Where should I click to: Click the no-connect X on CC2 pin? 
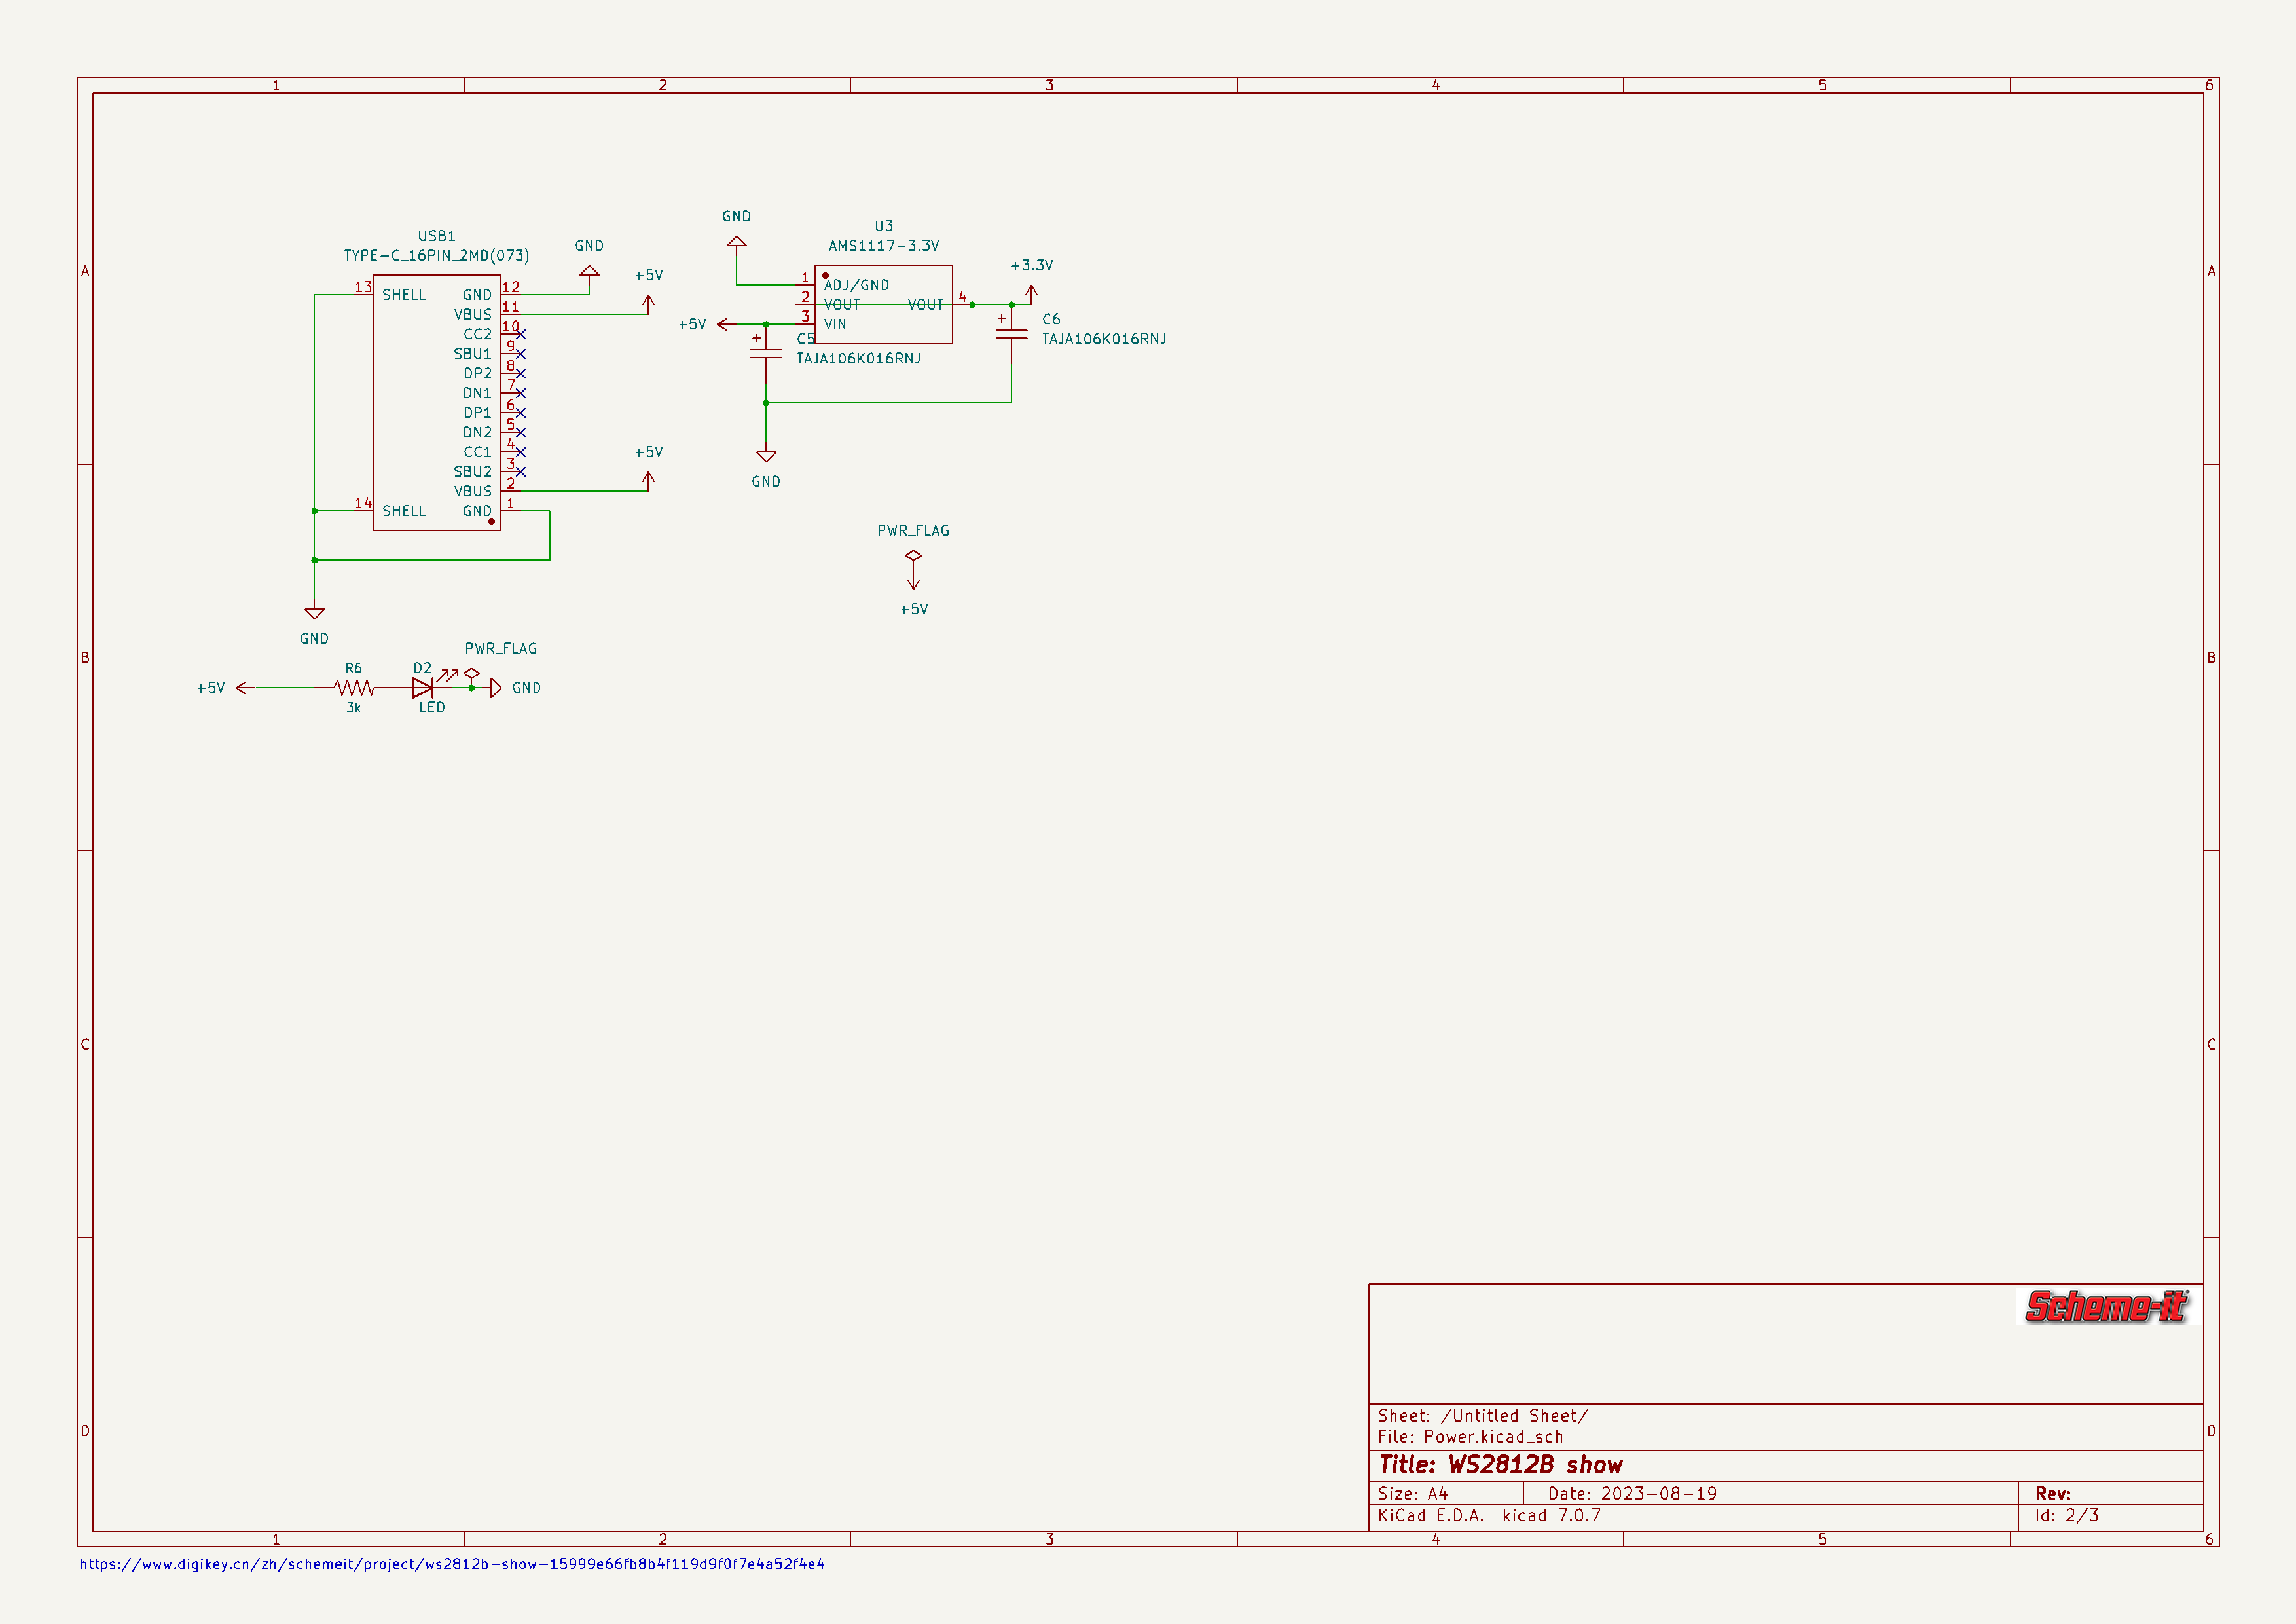tap(520, 334)
